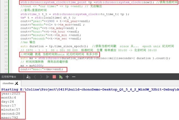Clear the application output with broom icon
The width and height of the screenshot is (179, 120).
tap(28, 77)
